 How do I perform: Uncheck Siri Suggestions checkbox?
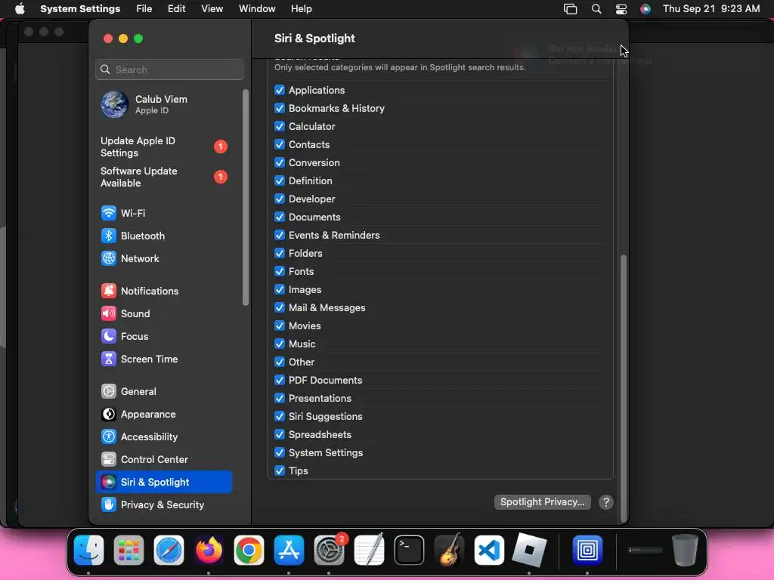[x=280, y=416]
